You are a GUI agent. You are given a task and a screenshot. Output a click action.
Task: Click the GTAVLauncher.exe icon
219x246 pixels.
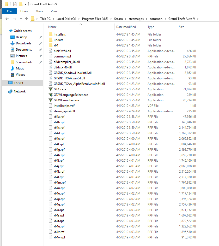[x=50, y=100]
